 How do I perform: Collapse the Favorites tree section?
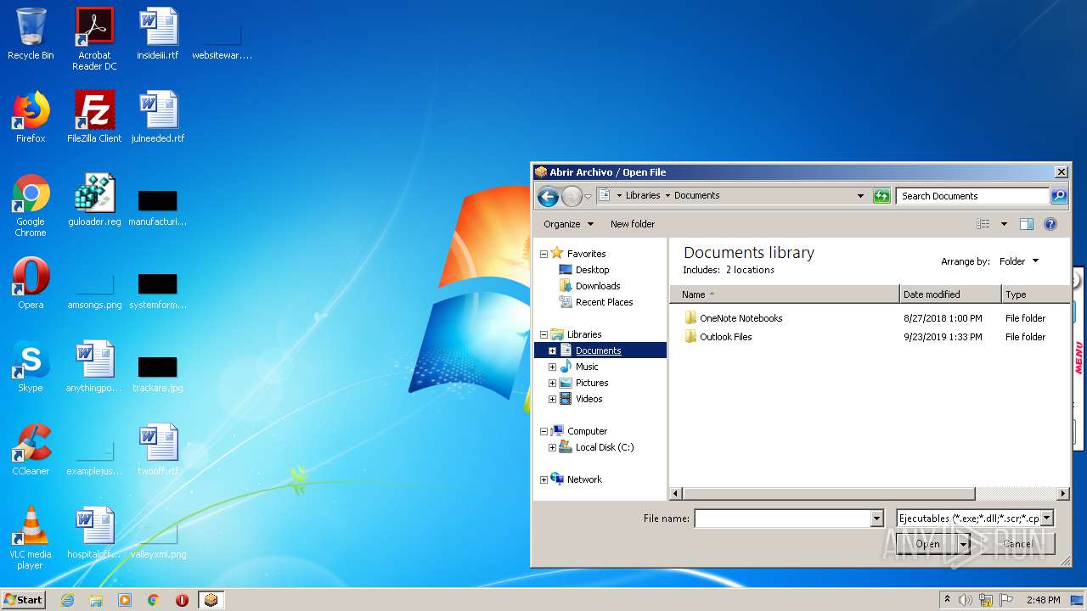(543, 254)
